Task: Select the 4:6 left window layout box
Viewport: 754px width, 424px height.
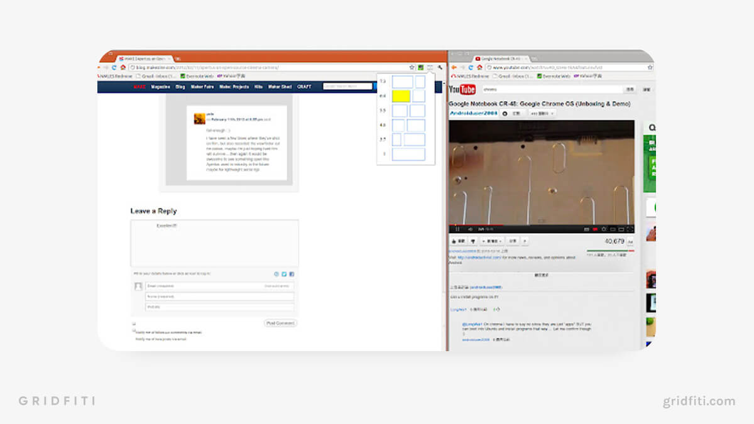Action: (x=398, y=125)
